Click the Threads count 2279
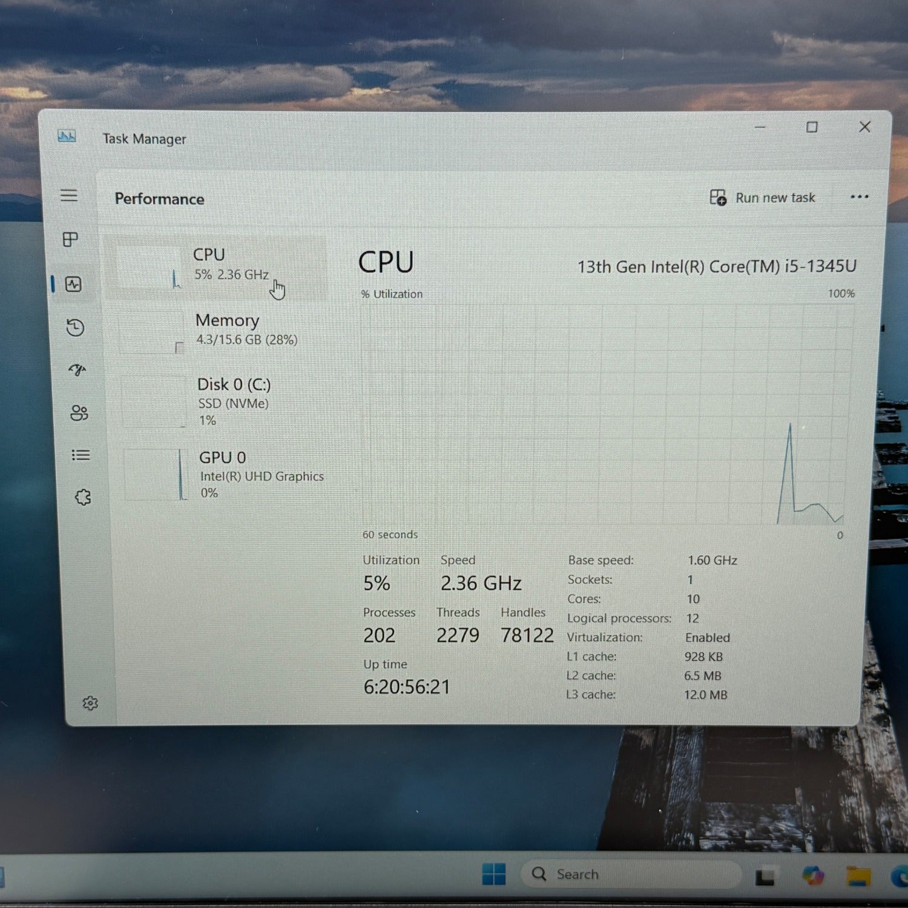This screenshot has height=908, width=908. pos(458,635)
